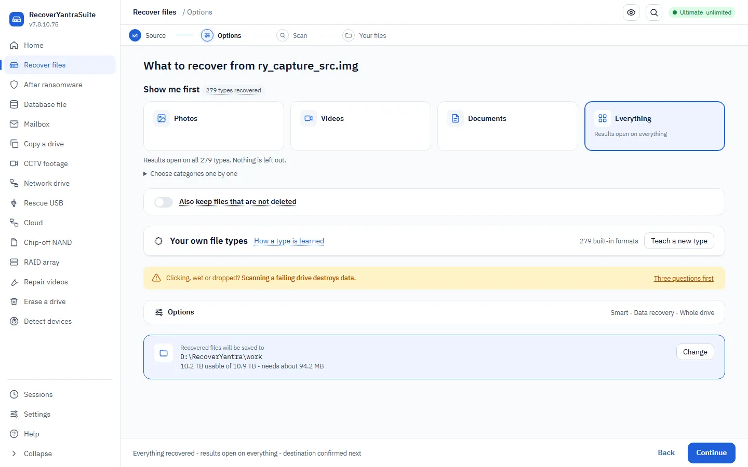748x467 pixels.
Task: Select the Videos card
Action: coord(360,126)
